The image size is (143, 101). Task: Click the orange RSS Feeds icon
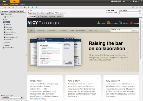coord(108,23)
